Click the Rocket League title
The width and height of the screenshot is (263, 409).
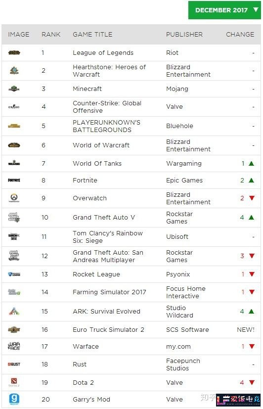[96, 274]
